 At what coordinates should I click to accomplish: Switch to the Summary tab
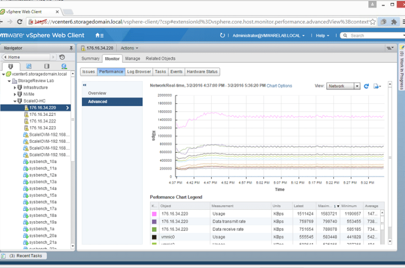(90, 59)
